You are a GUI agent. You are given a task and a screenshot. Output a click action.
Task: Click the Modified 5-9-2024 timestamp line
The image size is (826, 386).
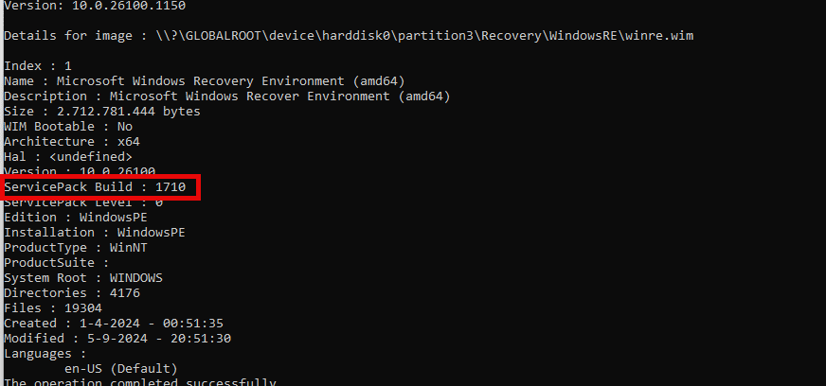pos(117,338)
